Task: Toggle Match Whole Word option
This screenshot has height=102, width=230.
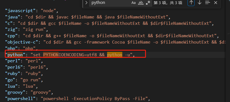Action: click(141, 3)
